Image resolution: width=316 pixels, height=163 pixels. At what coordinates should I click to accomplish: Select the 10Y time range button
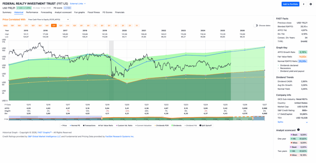[x=74, y=26]
